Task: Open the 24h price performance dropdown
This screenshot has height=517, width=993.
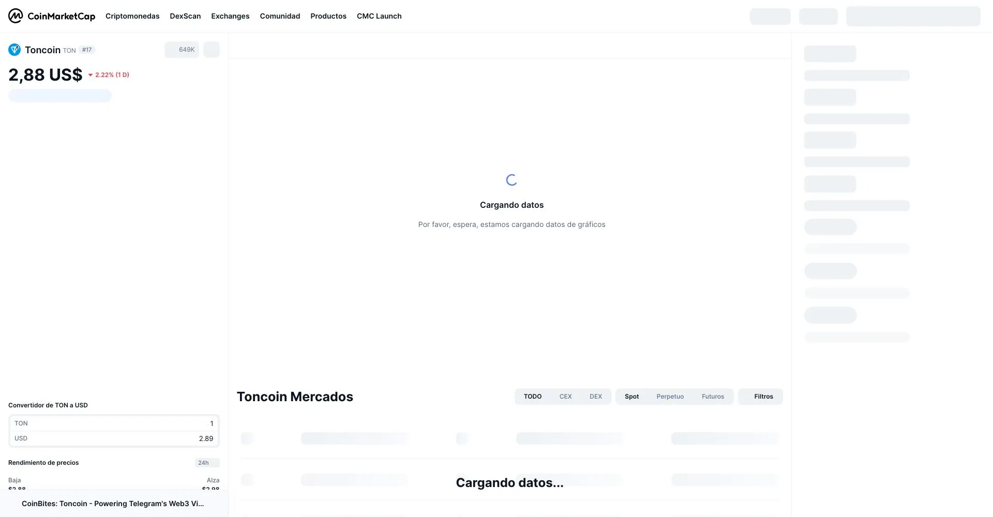Action: 207,463
